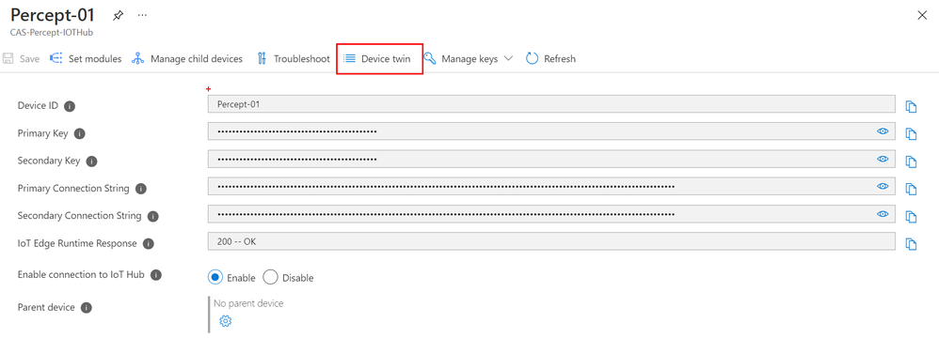This screenshot has width=939, height=338.
Task: Open Manage child devices
Action: click(x=187, y=58)
